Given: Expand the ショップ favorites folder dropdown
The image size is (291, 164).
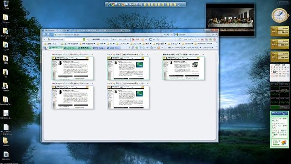Looking at the screenshot, I should coord(180,44).
